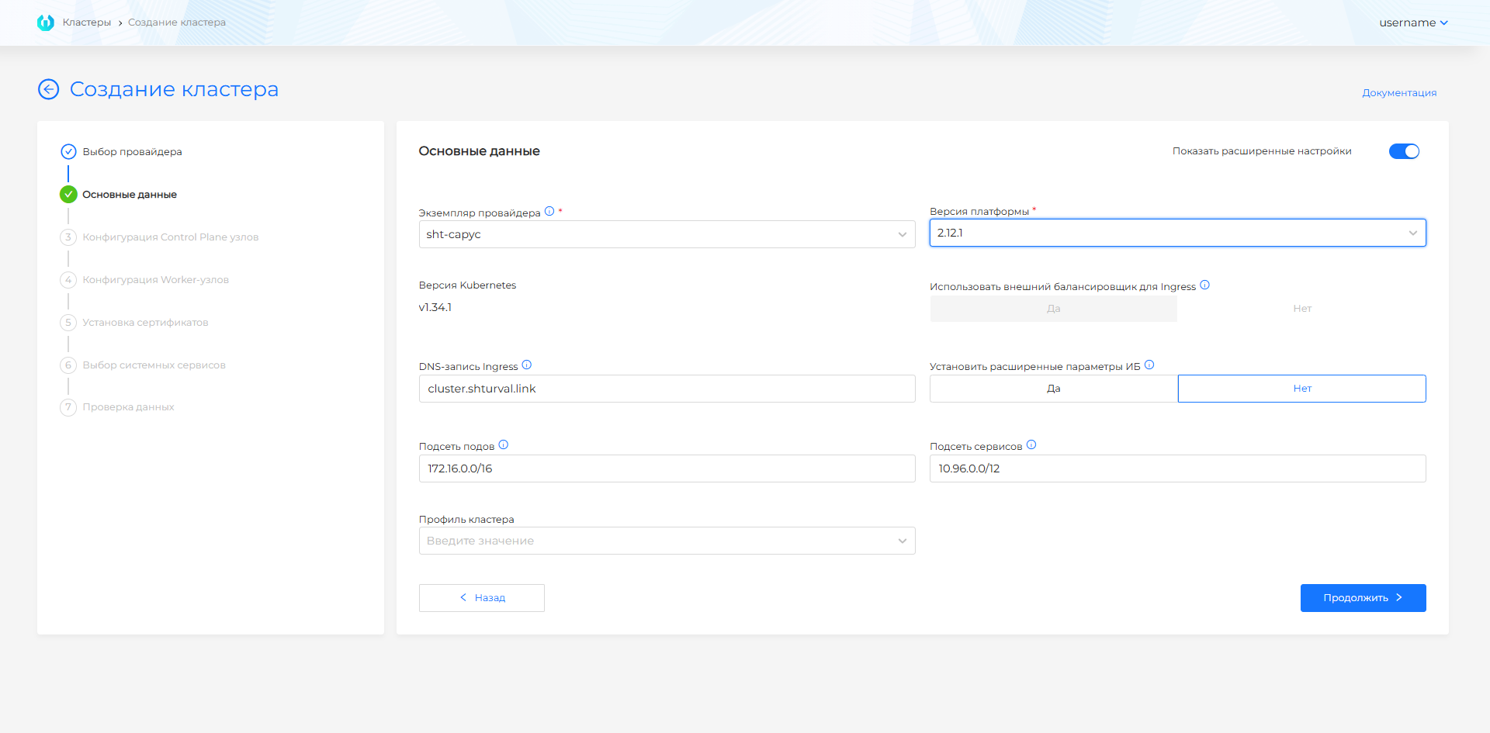Viewport: 1490px width, 733px height.
Task: Click info icon next to Подсеть подов
Action: coord(504,444)
